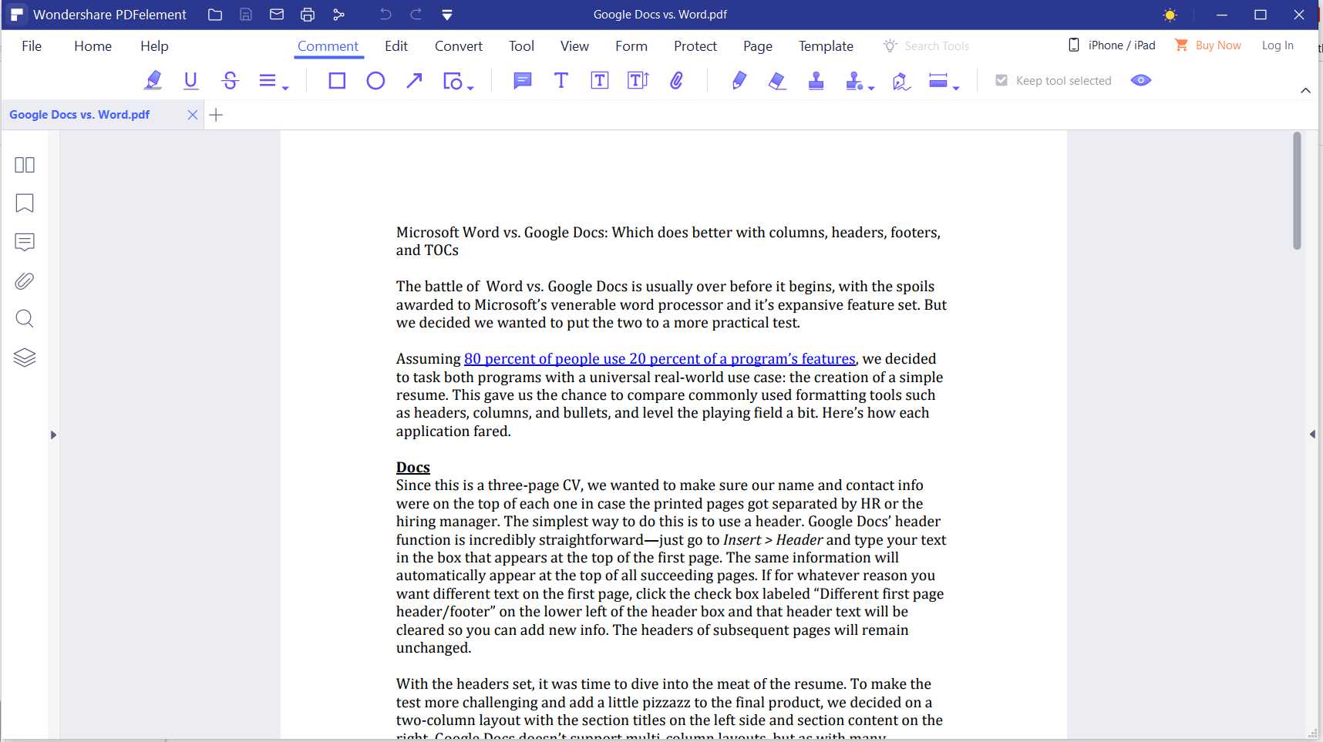Viewport: 1323px width, 742px height.
Task: Apply the Strikethrough annotation tool
Action: tap(231, 80)
